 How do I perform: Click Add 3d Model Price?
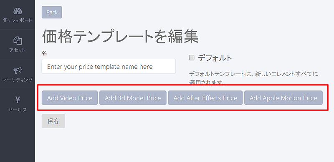[133, 98]
